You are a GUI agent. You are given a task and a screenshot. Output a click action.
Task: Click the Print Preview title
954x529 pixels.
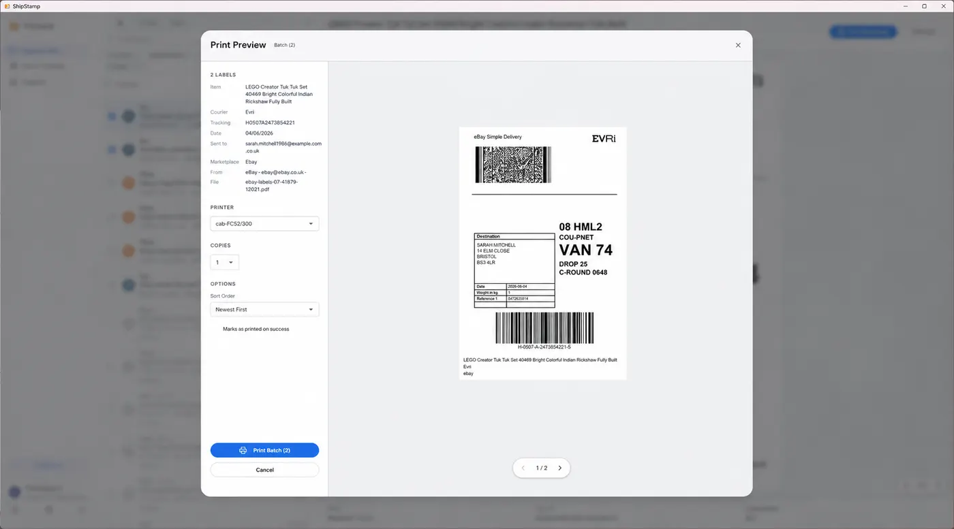point(238,45)
